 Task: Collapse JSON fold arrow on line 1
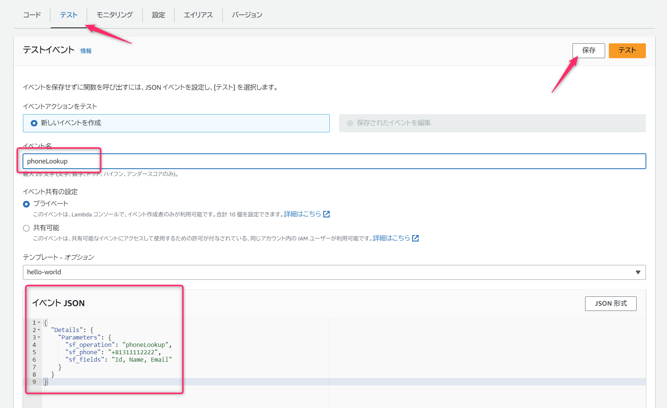coord(39,322)
